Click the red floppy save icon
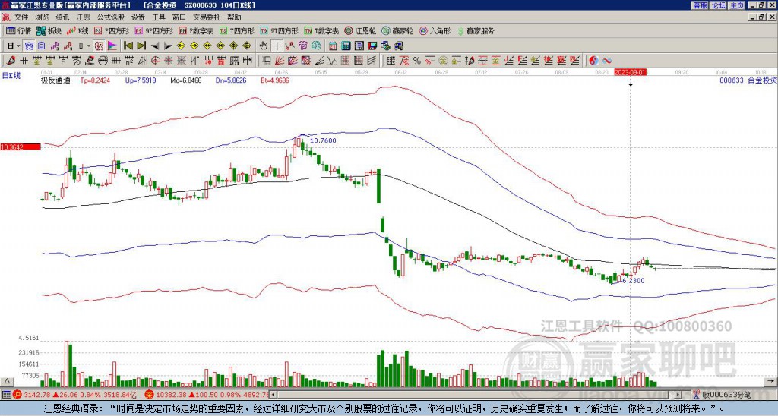Viewport: 778px width, 416px height. click(372, 46)
